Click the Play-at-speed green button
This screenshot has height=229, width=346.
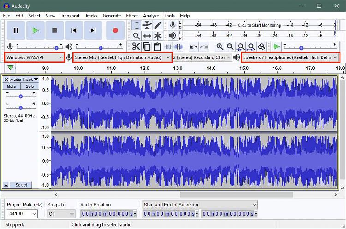coord(276,46)
